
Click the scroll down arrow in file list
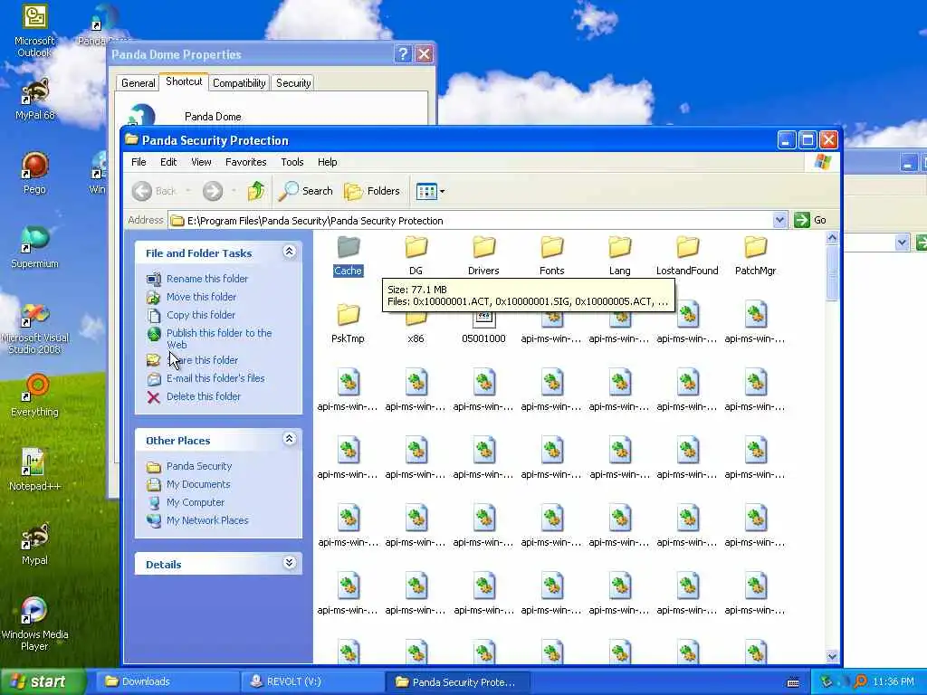tap(832, 656)
